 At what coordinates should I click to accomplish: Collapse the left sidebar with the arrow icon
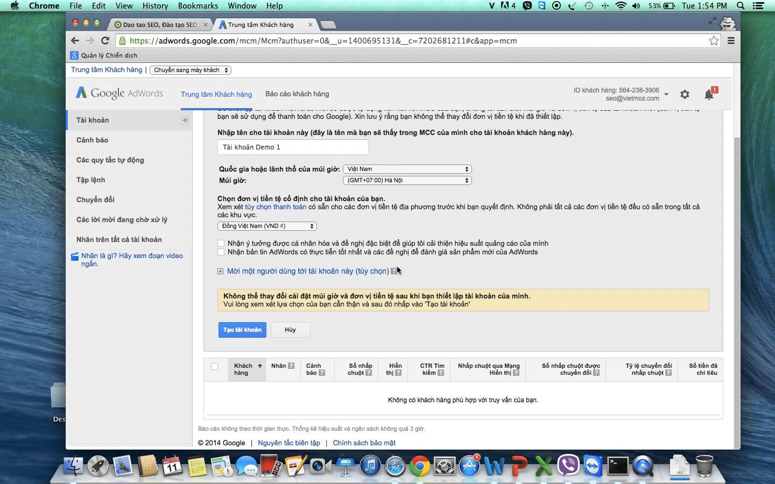[x=185, y=120]
